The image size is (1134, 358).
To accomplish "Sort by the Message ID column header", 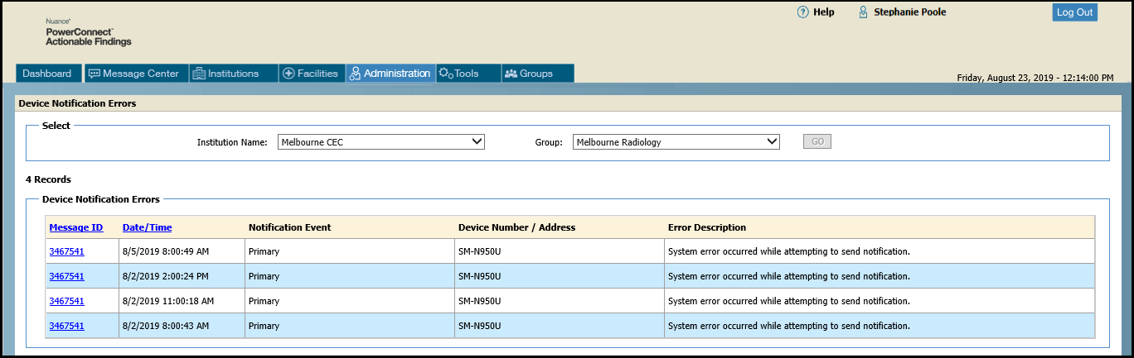I will click(x=76, y=227).
